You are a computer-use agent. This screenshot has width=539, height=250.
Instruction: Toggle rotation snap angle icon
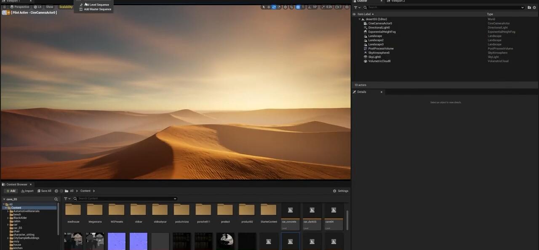coord(310,7)
